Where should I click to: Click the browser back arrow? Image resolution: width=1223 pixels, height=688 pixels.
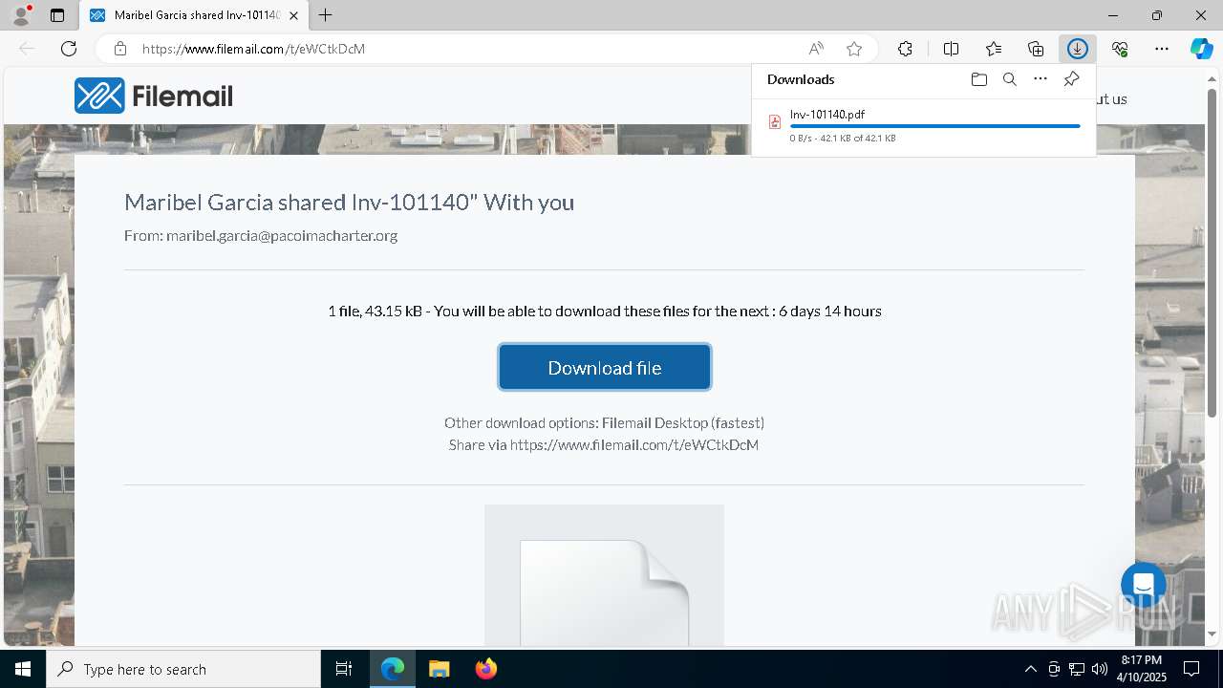click(27, 49)
